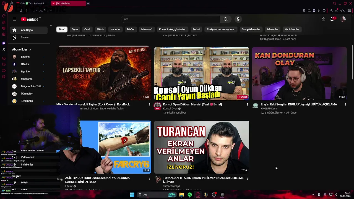This screenshot has width=354, height=199.
Task: Open the HTalks subscription channel
Action: [x=29, y=64]
